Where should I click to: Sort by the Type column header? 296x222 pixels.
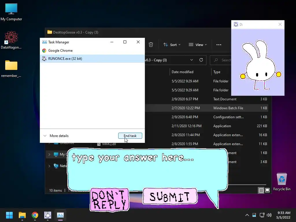click(x=217, y=72)
